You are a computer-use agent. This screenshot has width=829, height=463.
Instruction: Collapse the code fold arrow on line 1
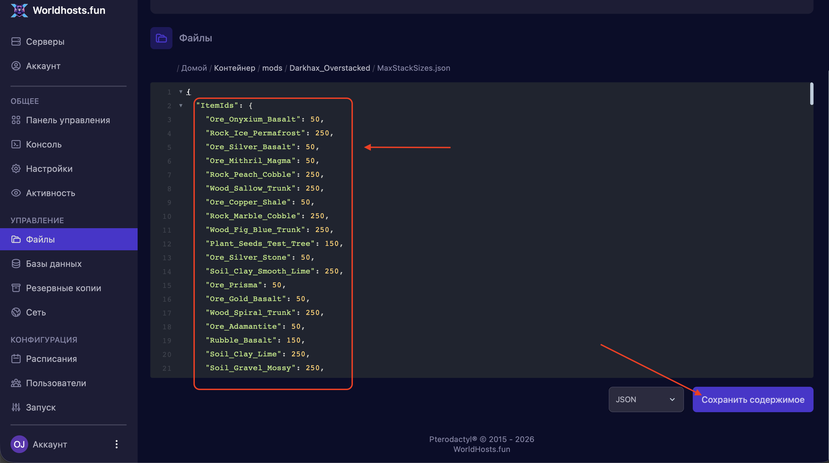click(180, 92)
